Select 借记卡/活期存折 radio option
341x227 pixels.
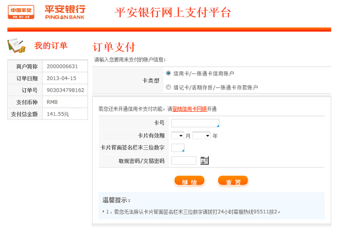(x=169, y=88)
